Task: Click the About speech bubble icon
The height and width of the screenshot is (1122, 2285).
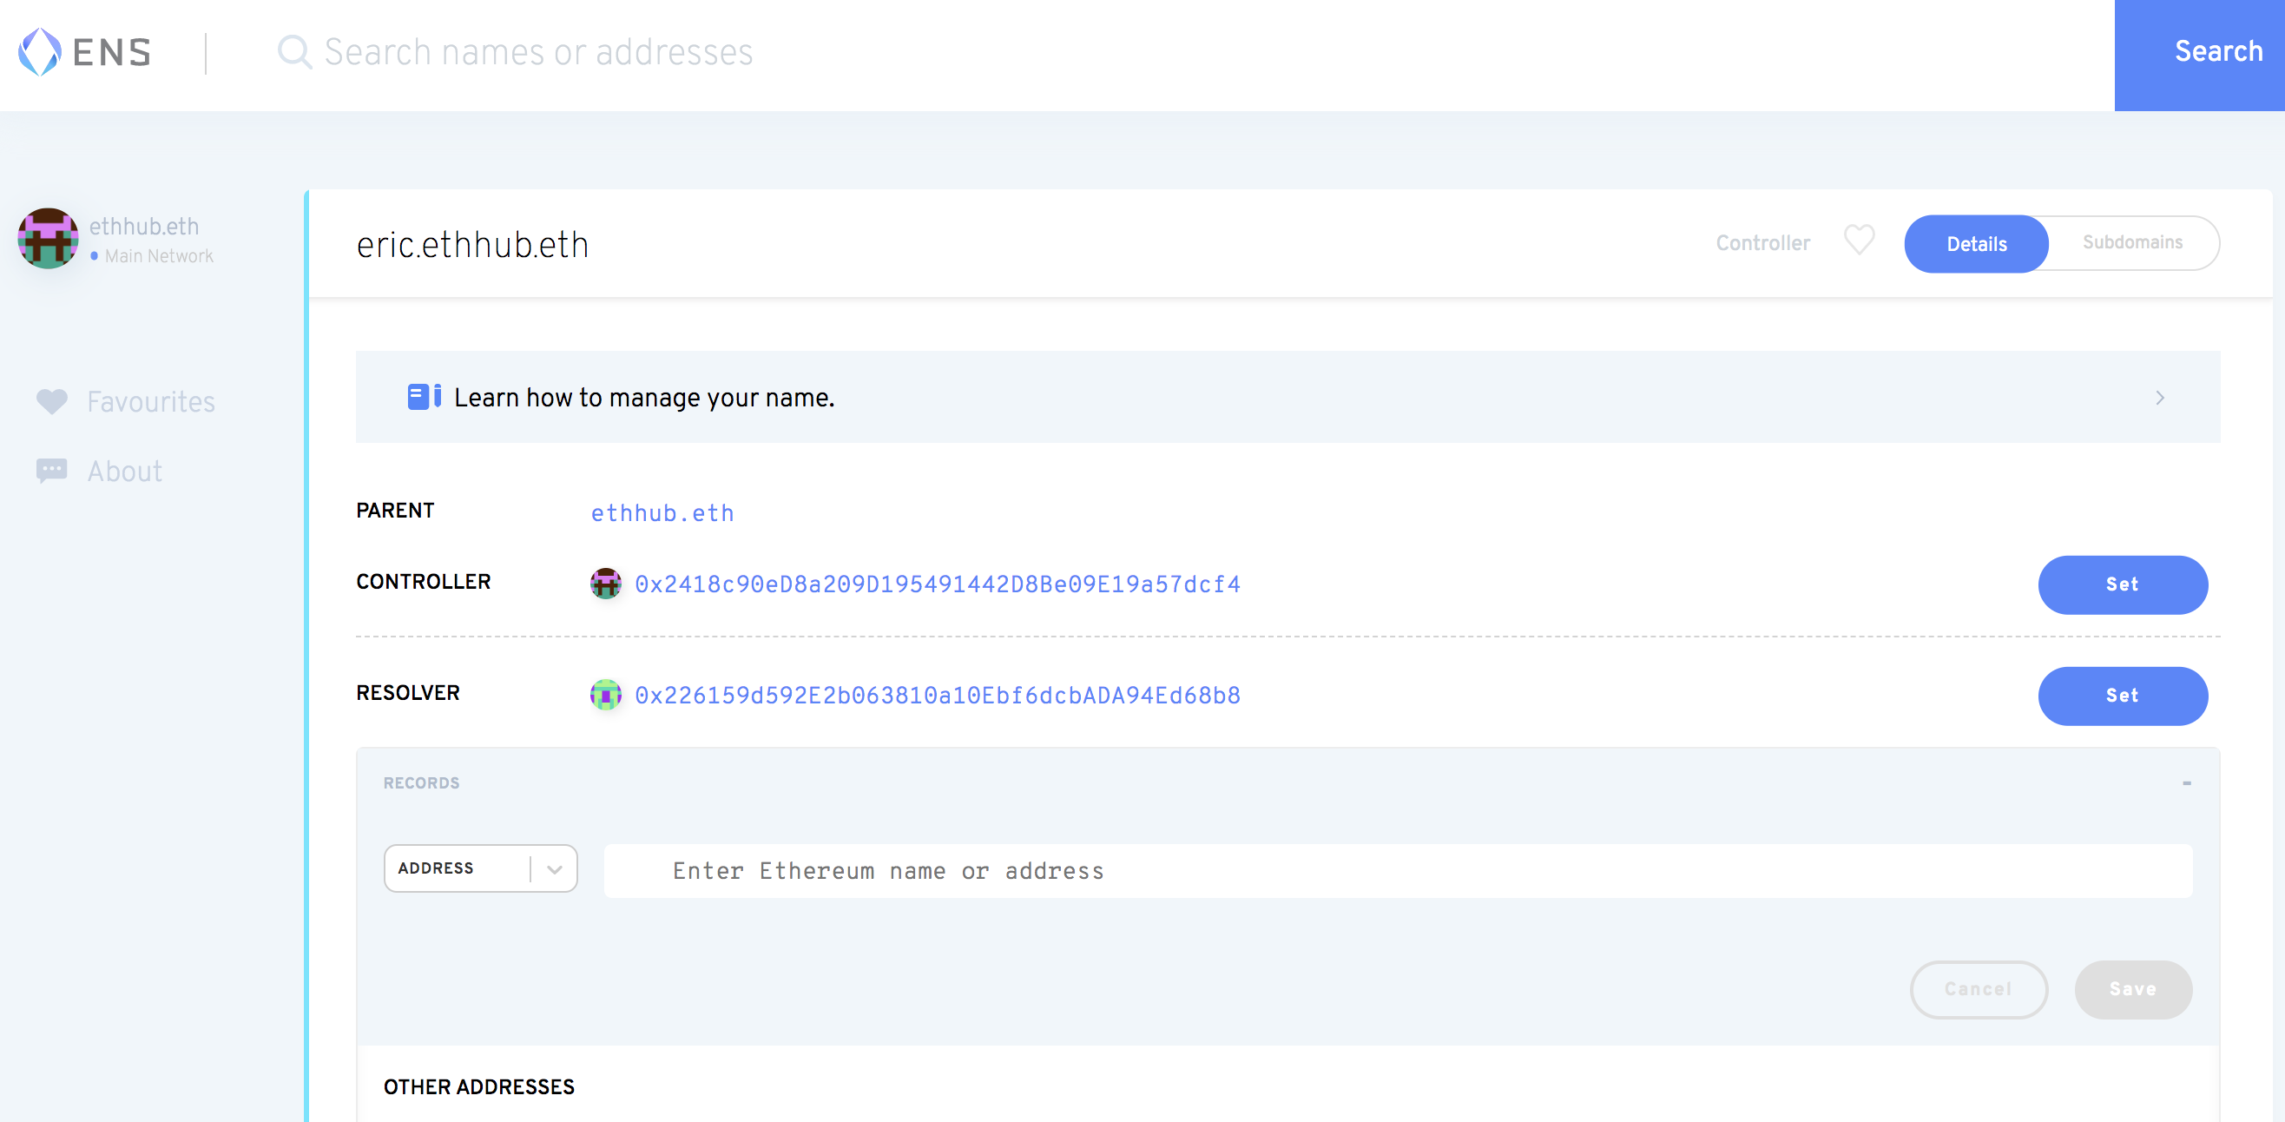Action: [51, 470]
